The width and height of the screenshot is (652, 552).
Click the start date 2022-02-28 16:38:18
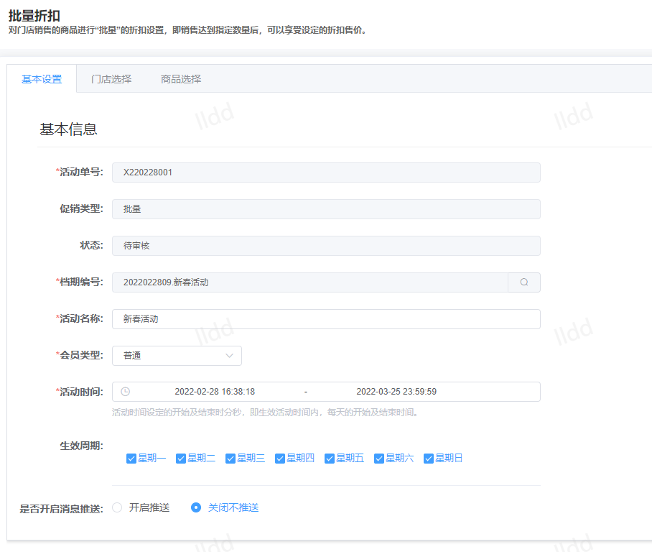[215, 392]
